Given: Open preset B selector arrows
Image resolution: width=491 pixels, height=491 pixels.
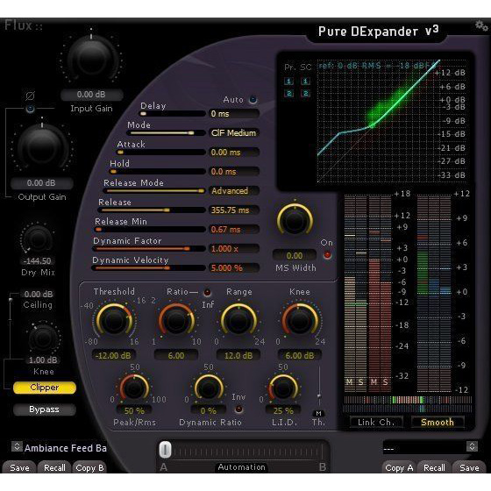Looking at the screenshot, I should click(472, 446).
